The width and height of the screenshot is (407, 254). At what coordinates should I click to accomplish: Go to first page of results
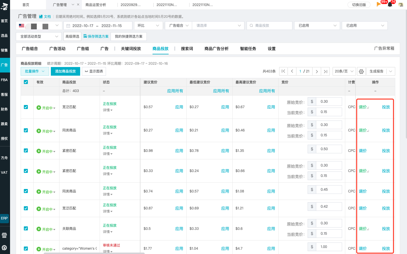point(283,71)
